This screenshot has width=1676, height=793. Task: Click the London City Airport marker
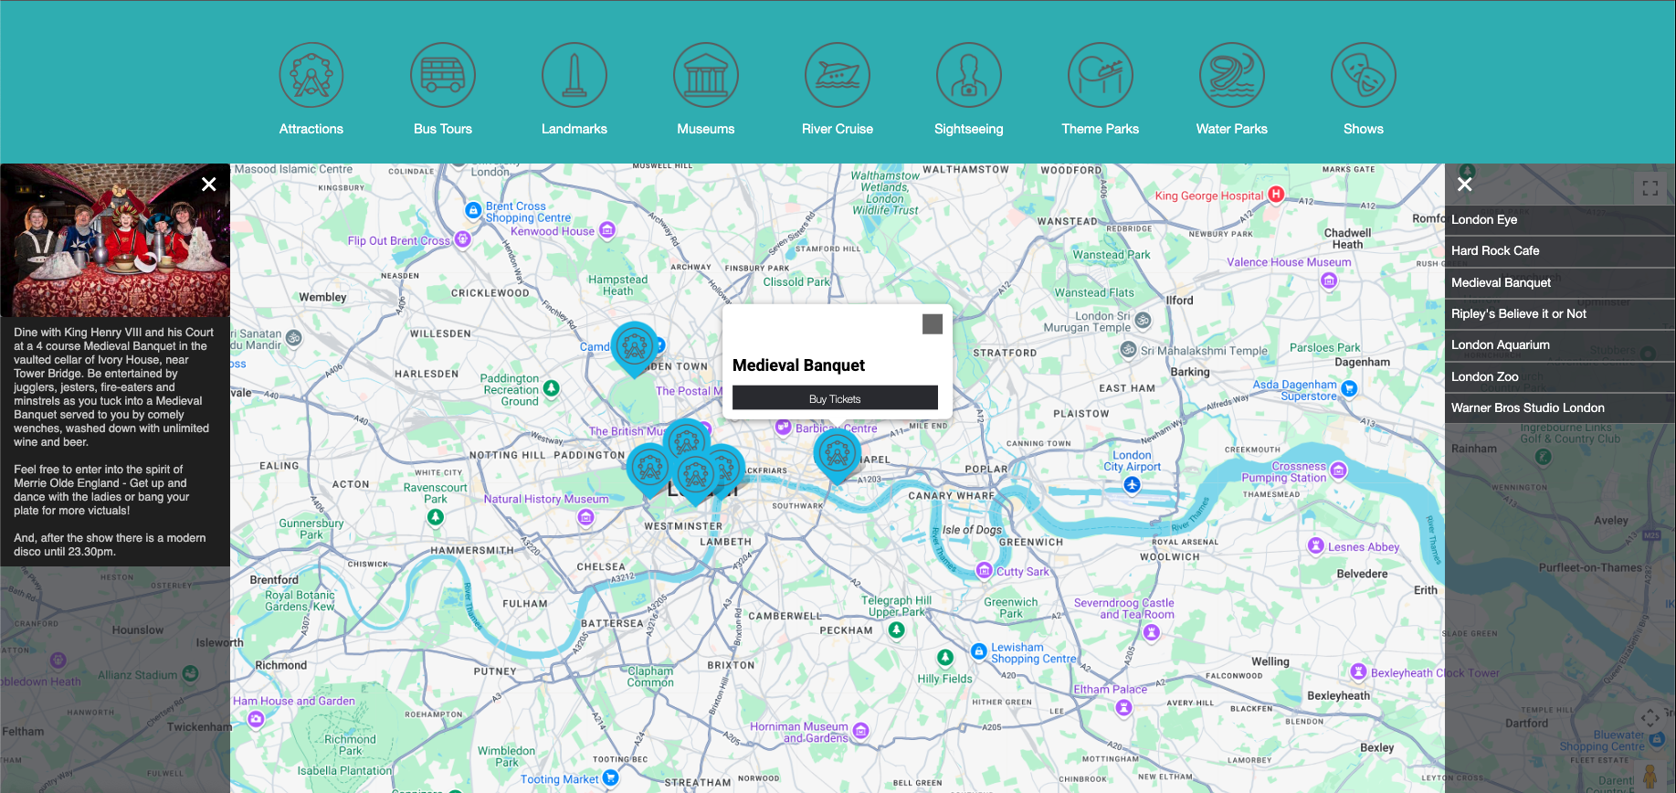coord(1133,484)
